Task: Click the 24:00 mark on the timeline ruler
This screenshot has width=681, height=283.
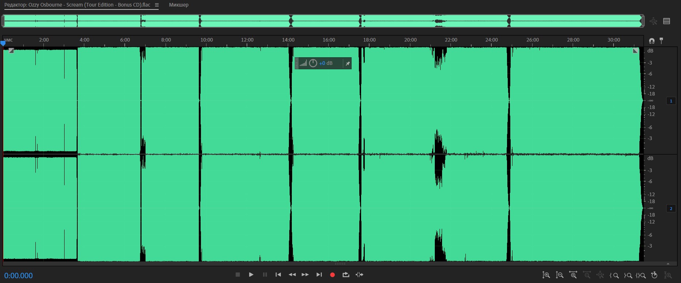Action: (491, 40)
